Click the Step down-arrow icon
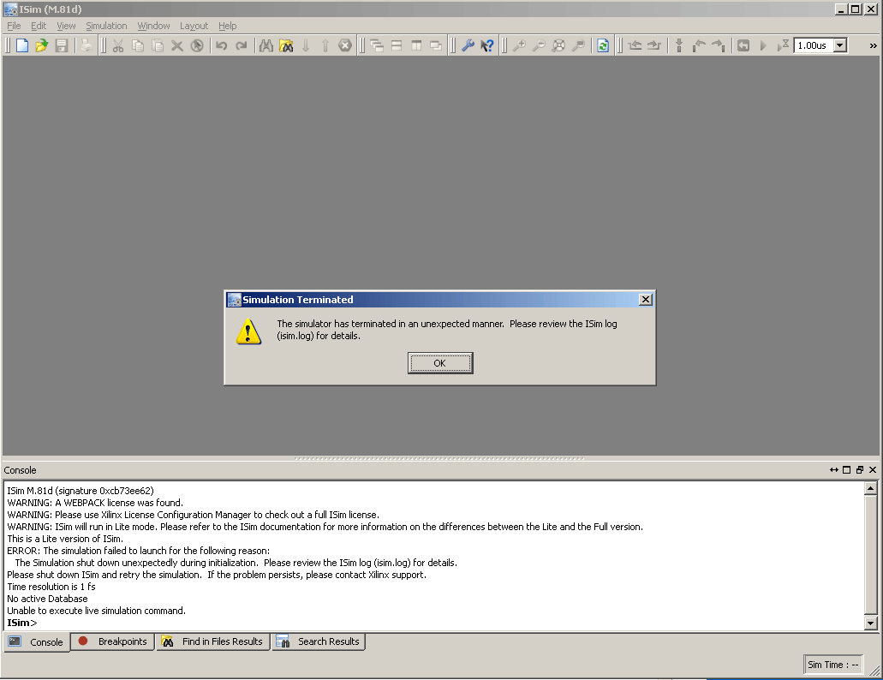Image resolution: width=883 pixels, height=680 pixels. (679, 45)
